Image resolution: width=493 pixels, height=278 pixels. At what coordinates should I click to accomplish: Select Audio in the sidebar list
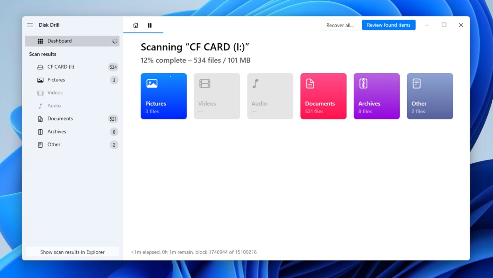coord(72,106)
